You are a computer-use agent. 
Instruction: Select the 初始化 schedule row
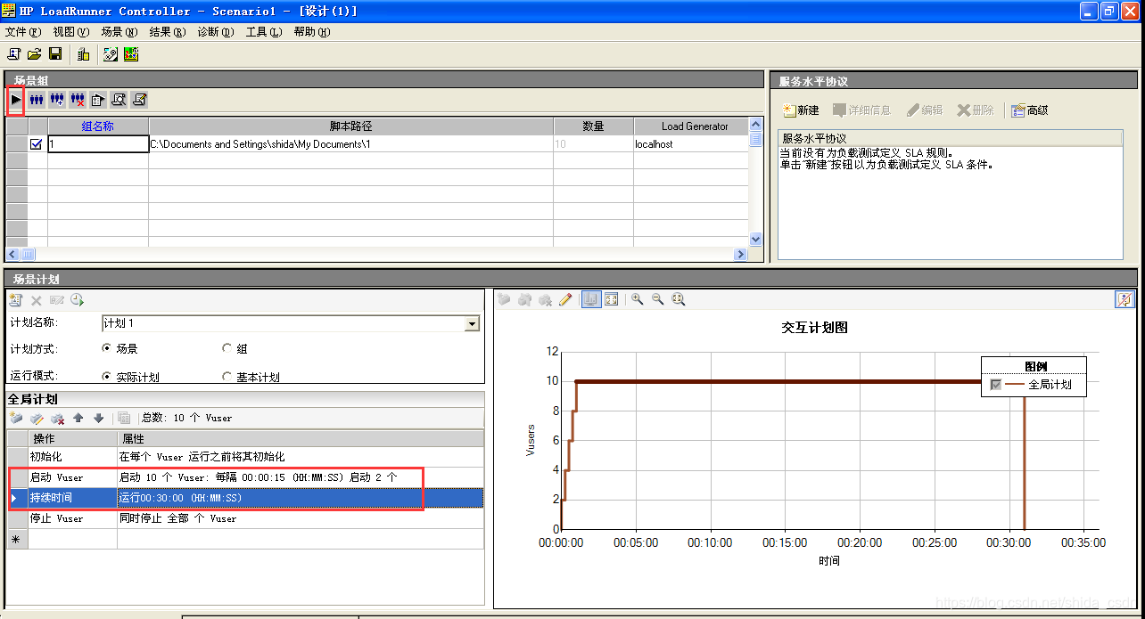click(245, 457)
